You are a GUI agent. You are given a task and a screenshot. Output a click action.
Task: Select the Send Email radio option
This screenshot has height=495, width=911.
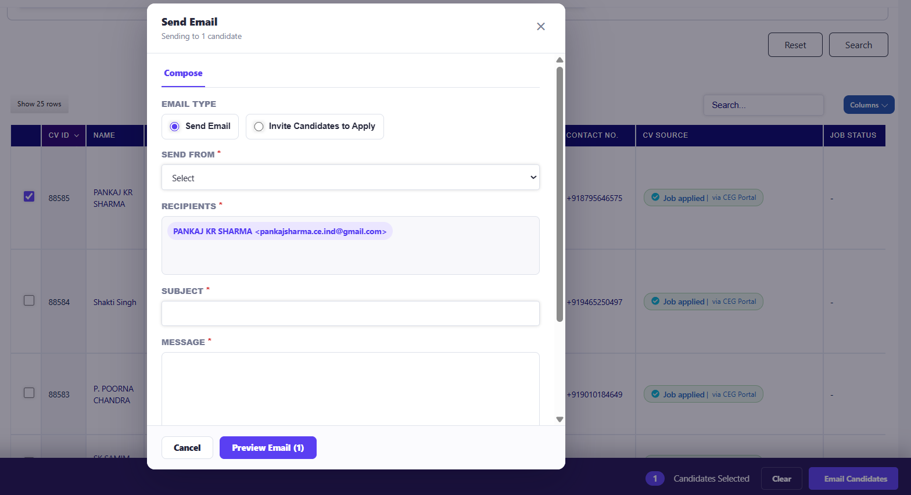click(x=175, y=127)
